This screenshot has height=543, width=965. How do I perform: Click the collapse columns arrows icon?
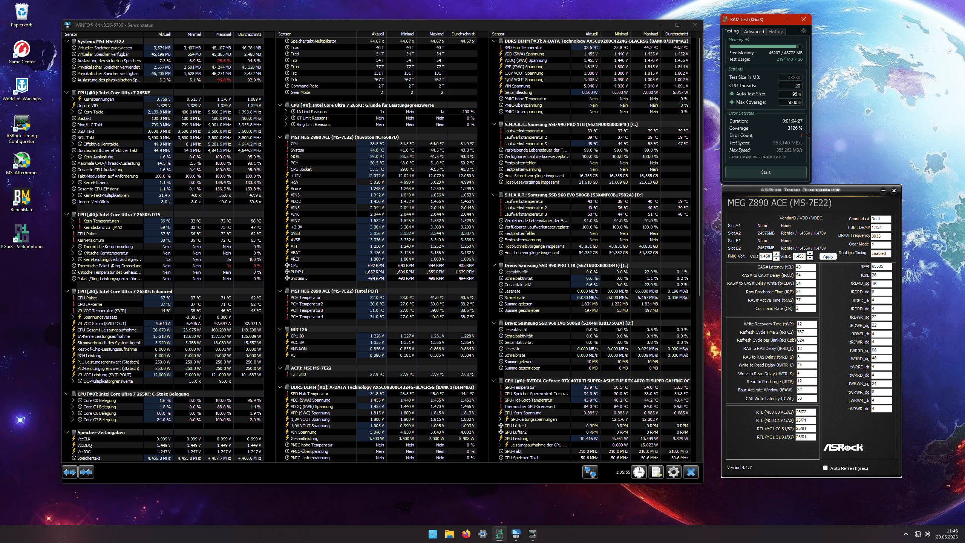coord(86,472)
